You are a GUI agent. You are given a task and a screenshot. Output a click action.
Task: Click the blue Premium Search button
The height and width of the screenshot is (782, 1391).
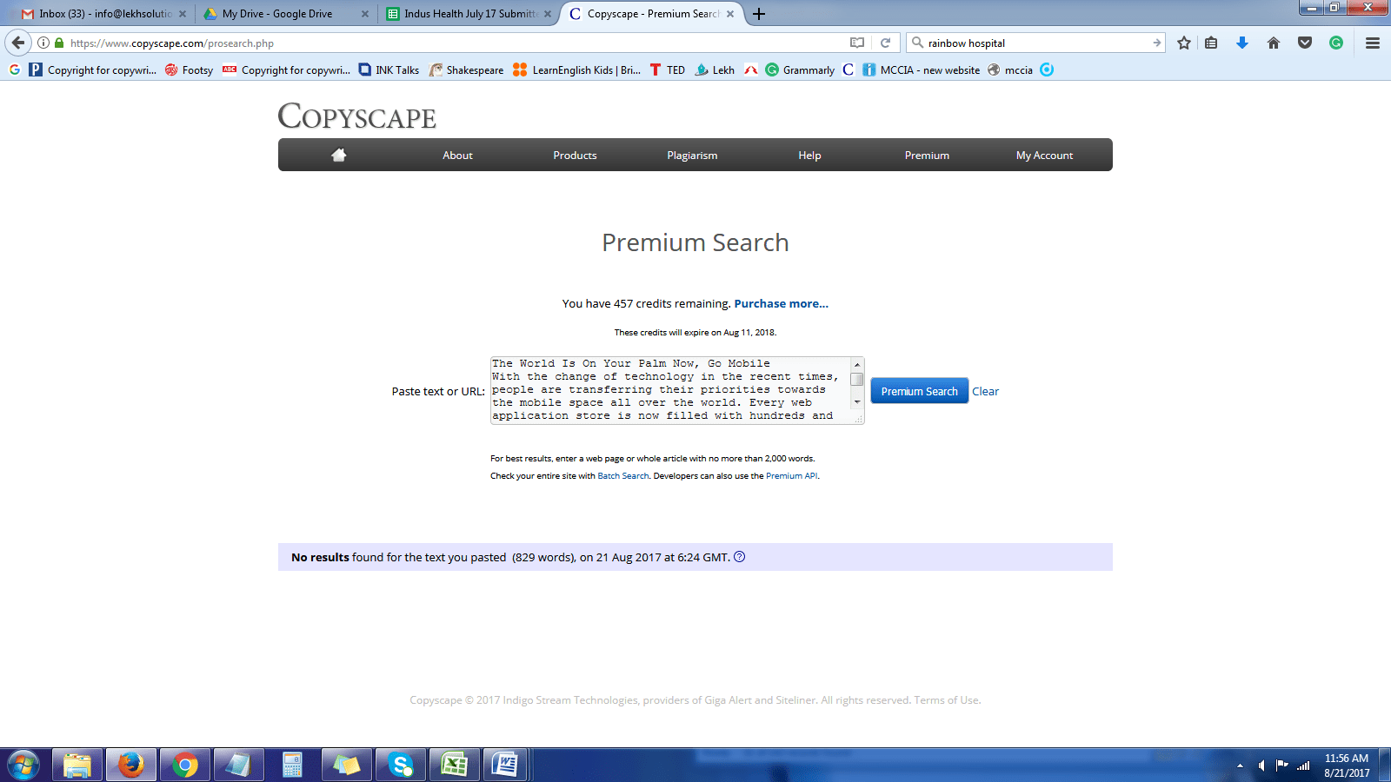pos(919,391)
